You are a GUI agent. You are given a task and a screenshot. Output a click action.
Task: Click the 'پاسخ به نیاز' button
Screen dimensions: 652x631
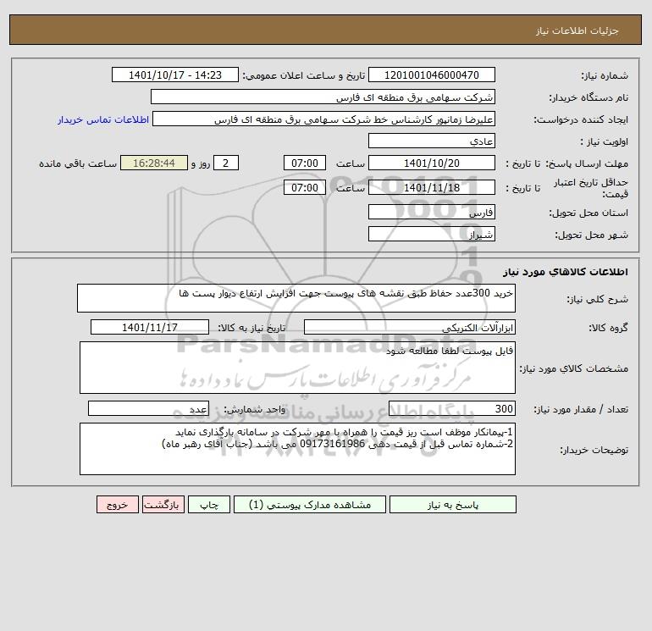452,505
